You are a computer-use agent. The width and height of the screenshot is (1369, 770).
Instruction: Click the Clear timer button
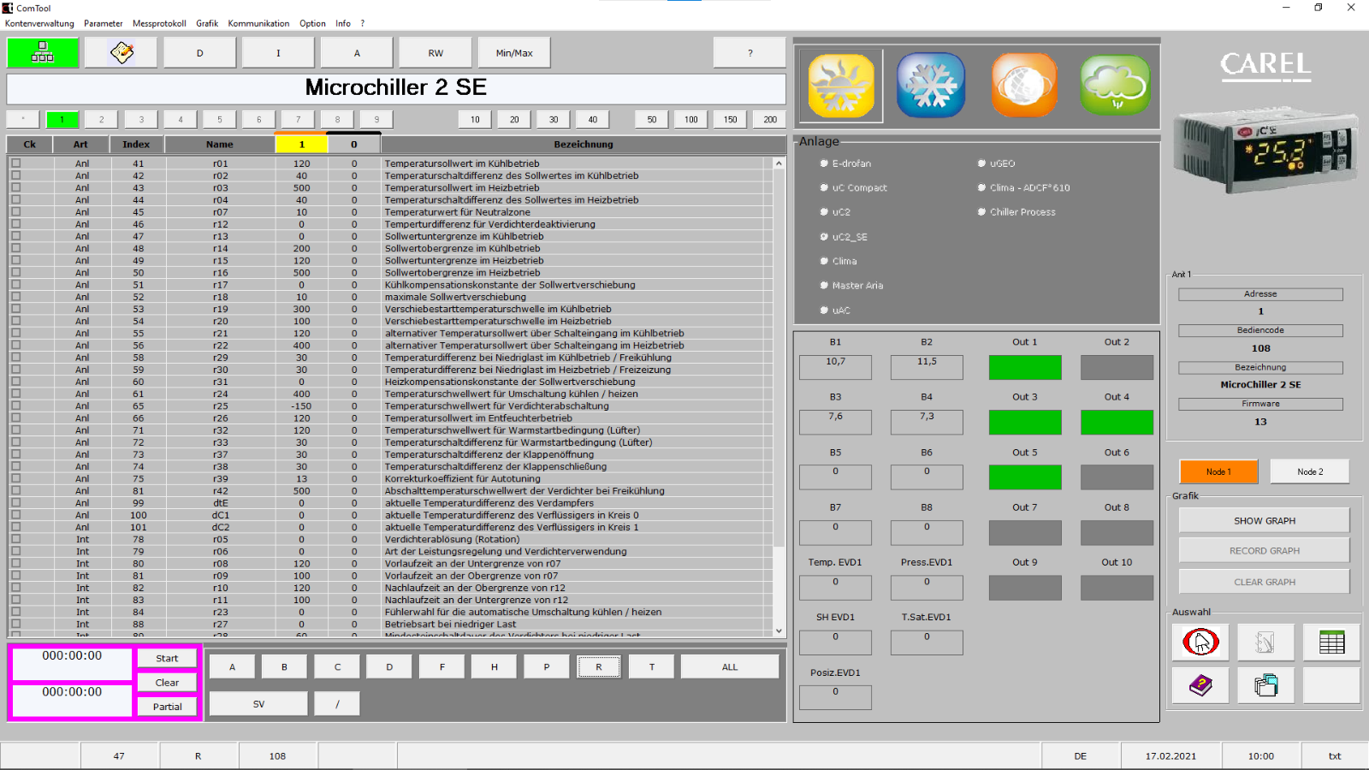pyautogui.click(x=167, y=683)
